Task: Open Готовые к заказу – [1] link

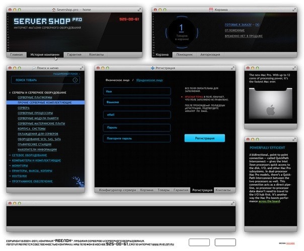Action: [x=242, y=25]
